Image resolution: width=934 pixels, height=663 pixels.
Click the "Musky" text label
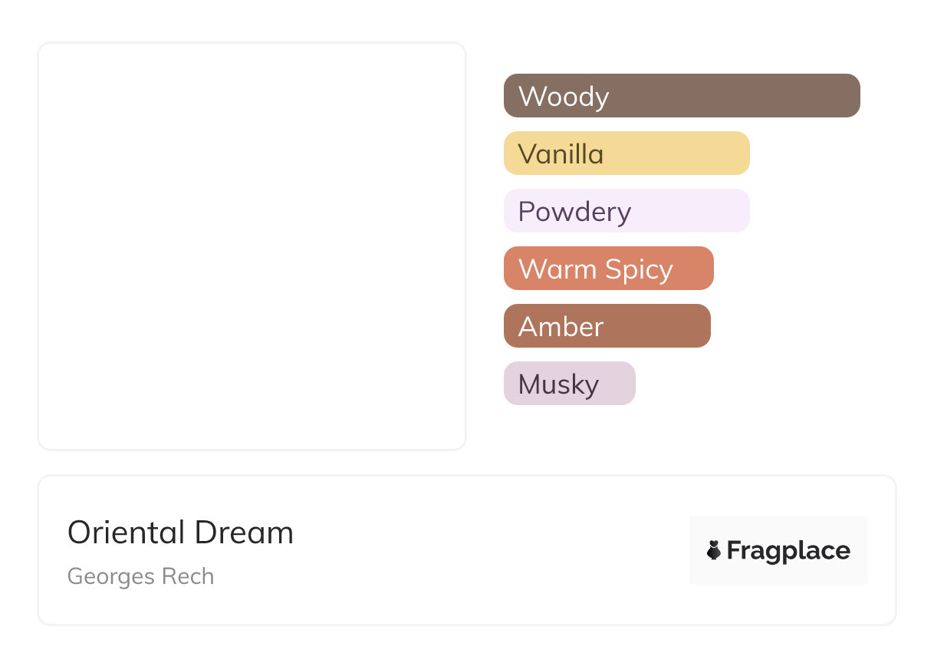click(558, 384)
